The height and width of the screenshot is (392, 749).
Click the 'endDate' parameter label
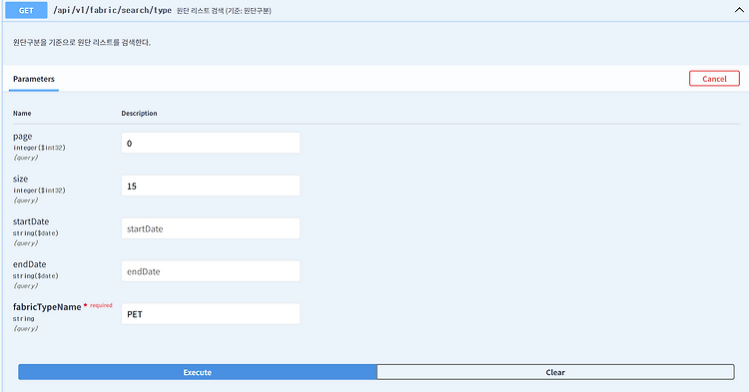(x=30, y=264)
